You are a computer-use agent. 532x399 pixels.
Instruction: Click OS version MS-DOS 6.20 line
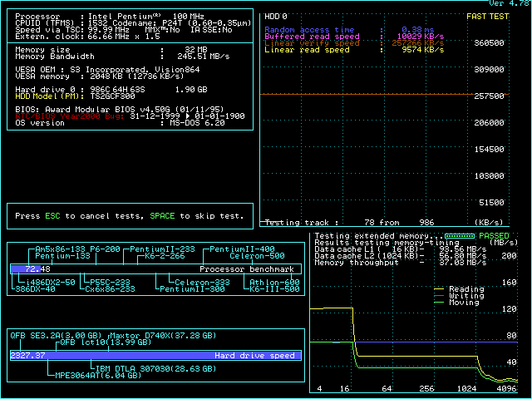(x=120, y=123)
